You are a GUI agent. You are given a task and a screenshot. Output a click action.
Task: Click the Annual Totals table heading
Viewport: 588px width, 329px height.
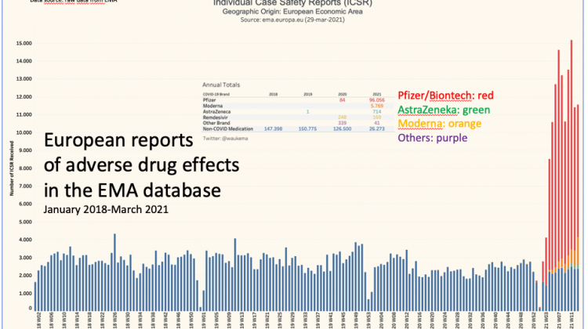pyautogui.click(x=222, y=85)
